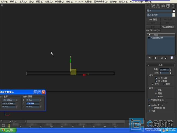Toggle the lightbulb on the 挤出 modifier
This screenshot has height=133, width=177.
149,35
